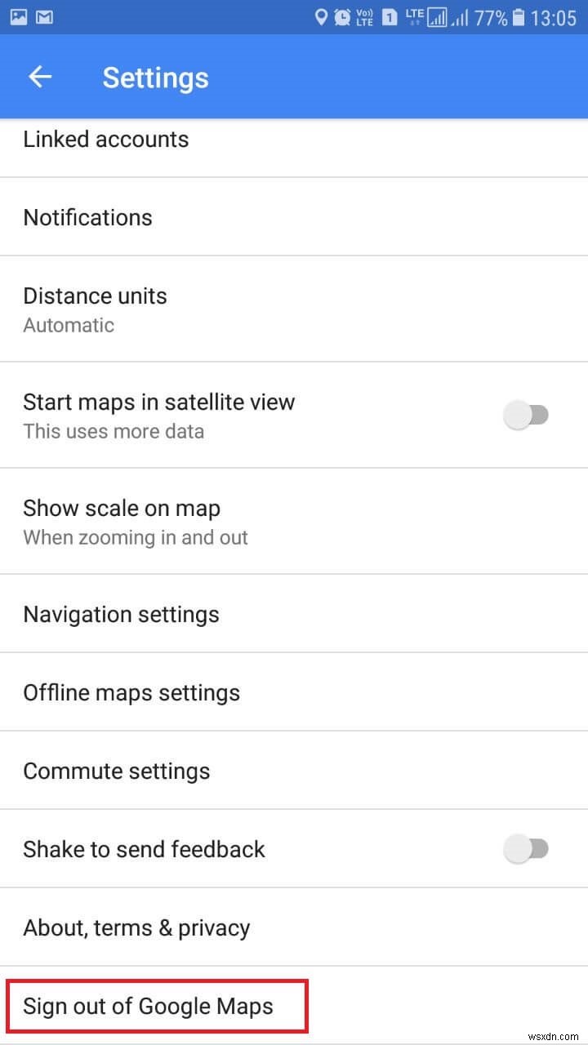Select the VoLTE indicator icon
The width and height of the screenshot is (588, 1045).
[x=365, y=16]
